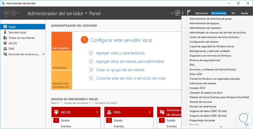Click the Panel sidebar icon

tap(5, 27)
